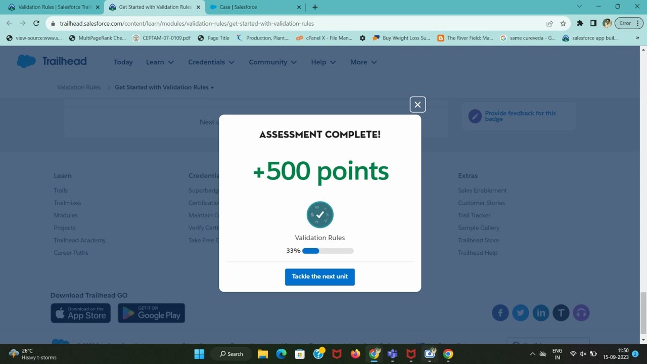The image size is (647, 364).
Task: Expand the Credentials dropdown menu
Action: (x=211, y=62)
